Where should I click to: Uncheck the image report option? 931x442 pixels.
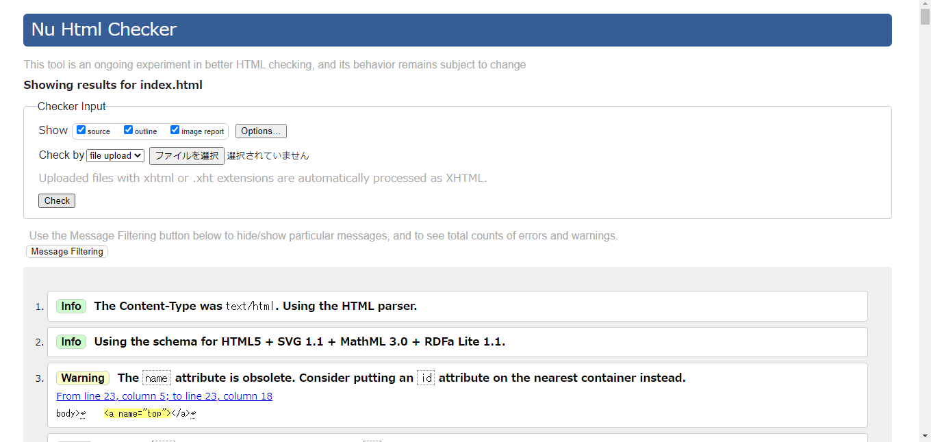coord(175,129)
